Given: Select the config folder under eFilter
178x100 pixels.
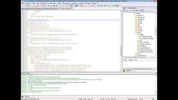Looking at the screenshot, I should point(141,34).
